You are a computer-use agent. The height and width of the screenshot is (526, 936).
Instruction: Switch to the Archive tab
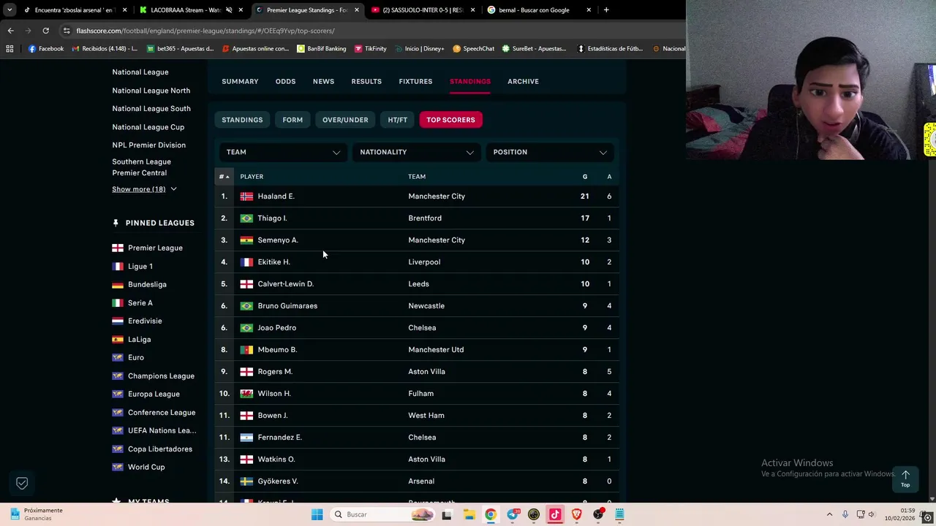[523, 81]
